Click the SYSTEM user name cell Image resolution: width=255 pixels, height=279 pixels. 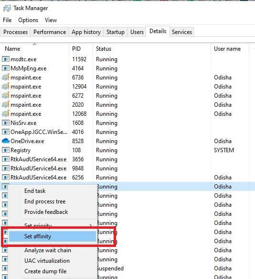click(224, 150)
